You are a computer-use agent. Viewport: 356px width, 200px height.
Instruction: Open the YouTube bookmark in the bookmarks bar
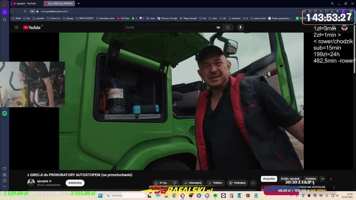(123, 18)
